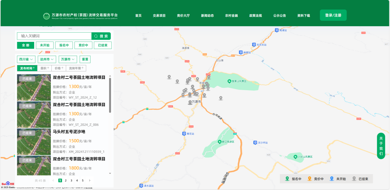Image resolution: width=390 pixels, height=190 pixels.
Task: Open the 四川省 province dropdown
Action: tap(26, 59)
